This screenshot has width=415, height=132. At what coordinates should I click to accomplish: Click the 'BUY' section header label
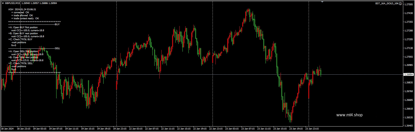tap(57, 24)
